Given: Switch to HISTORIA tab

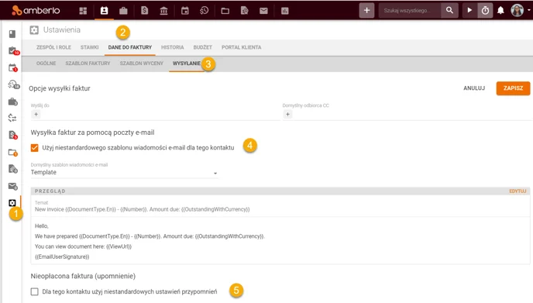Looking at the screenshot, I should click(172, 47).
